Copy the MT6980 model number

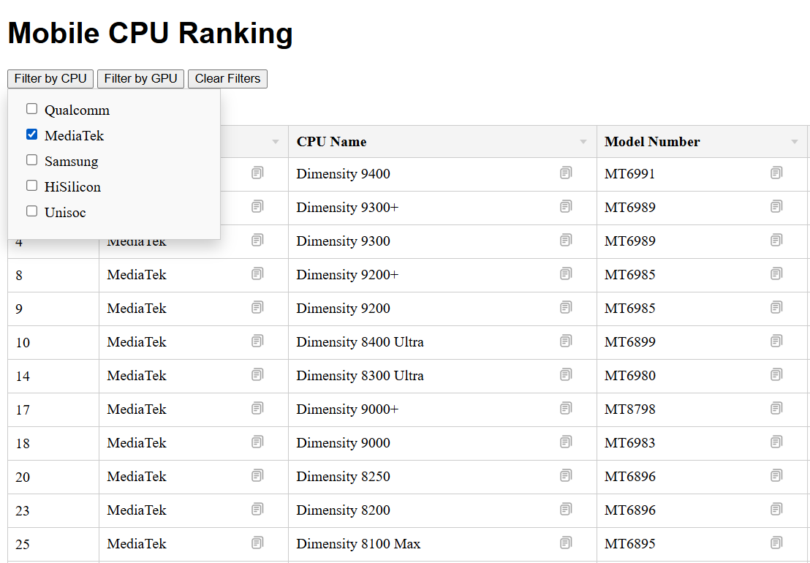pos(776,375)
